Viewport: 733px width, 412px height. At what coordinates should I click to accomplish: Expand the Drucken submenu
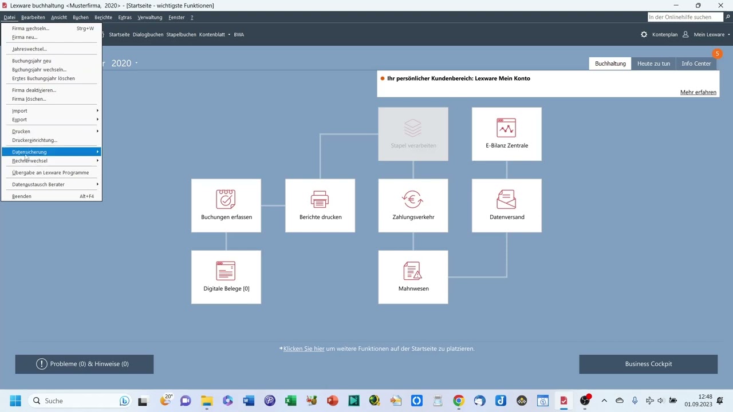coord(52,131)
